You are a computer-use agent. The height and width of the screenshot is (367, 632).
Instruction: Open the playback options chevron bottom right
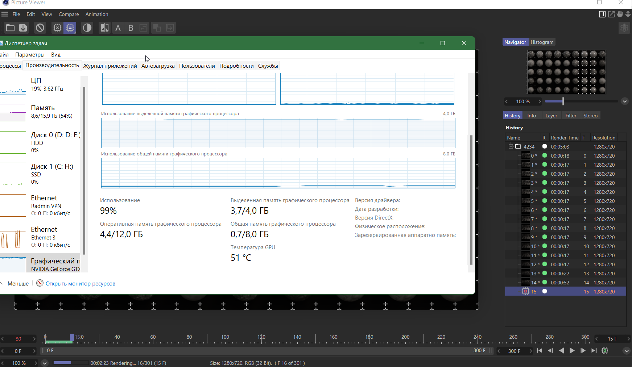626,351
